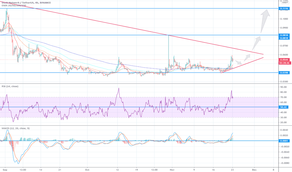Click the 0.1000 price axis label
Screen dimensions: 292x172
click(284, 19)
